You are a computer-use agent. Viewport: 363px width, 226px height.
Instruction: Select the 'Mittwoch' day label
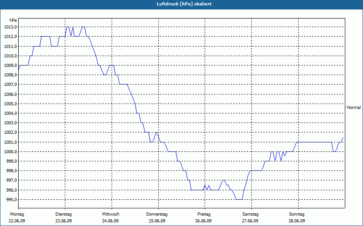[111, 214]
